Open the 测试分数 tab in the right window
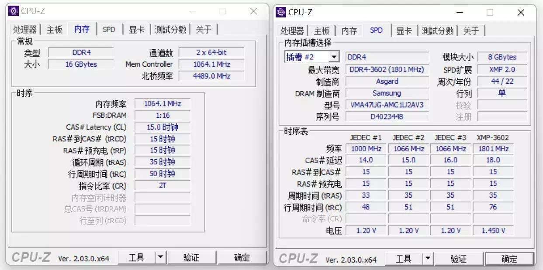 point(439,31)
